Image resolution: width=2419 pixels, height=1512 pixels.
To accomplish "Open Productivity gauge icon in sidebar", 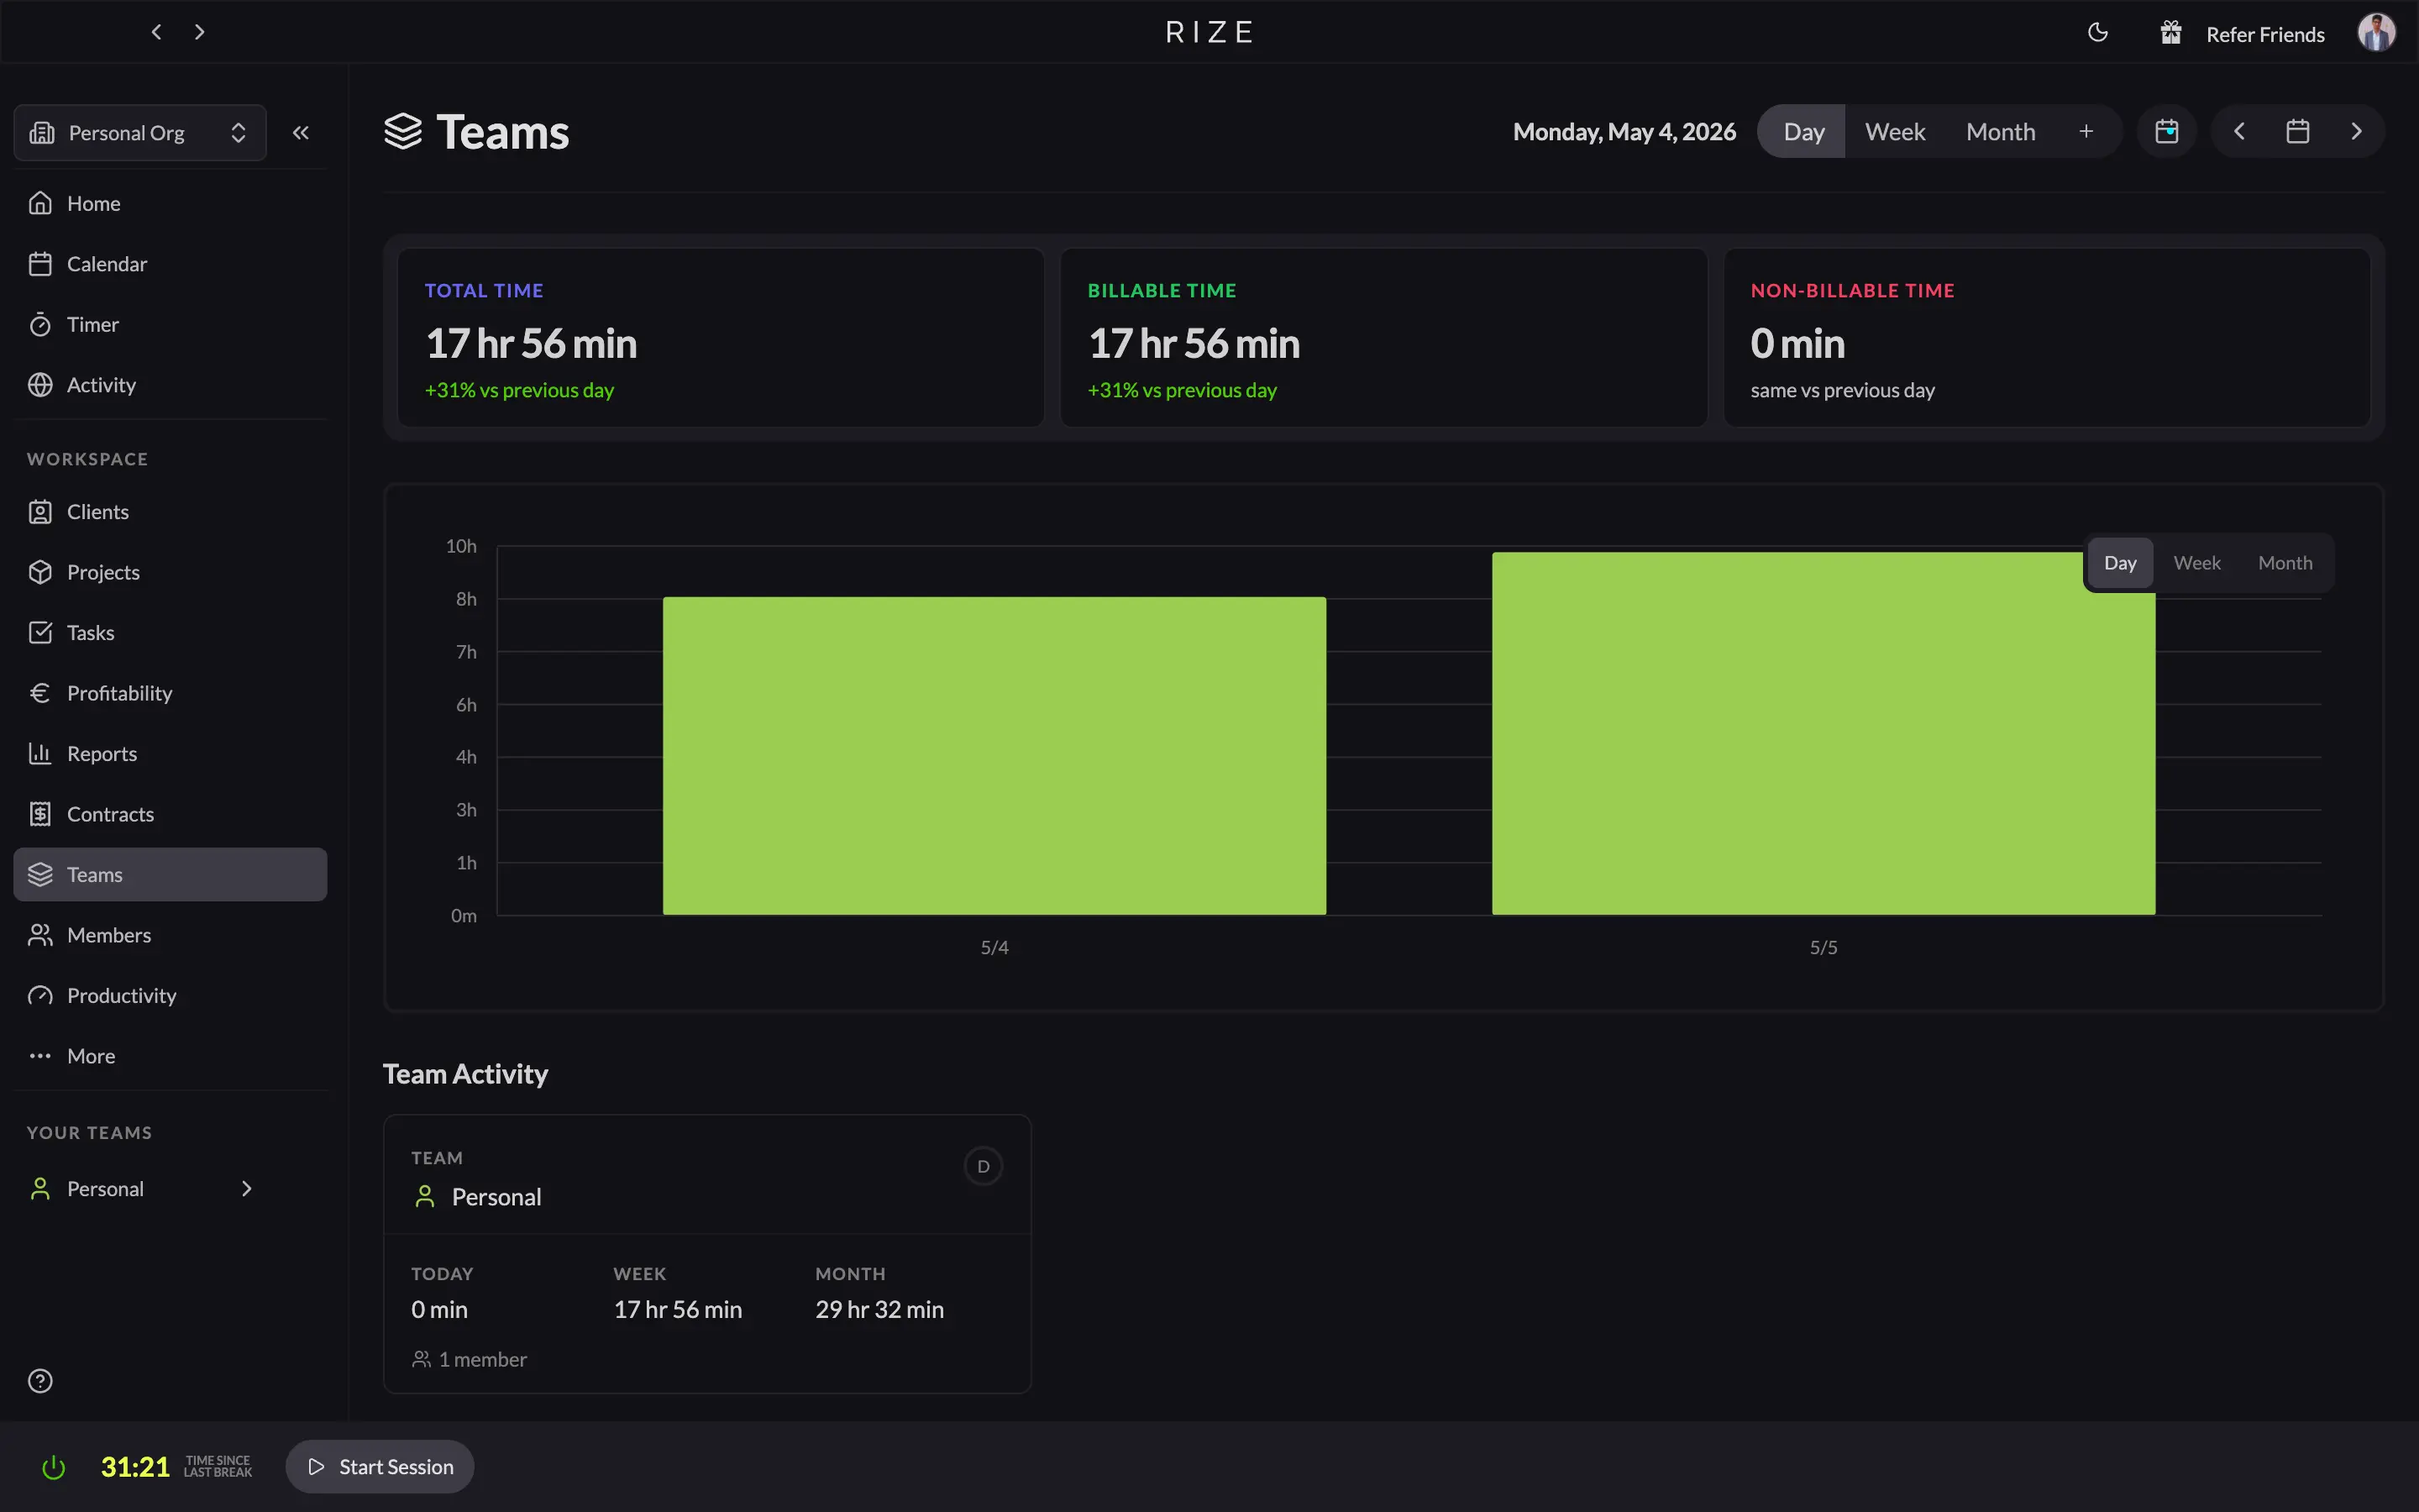I will click(x=40, y=996).
